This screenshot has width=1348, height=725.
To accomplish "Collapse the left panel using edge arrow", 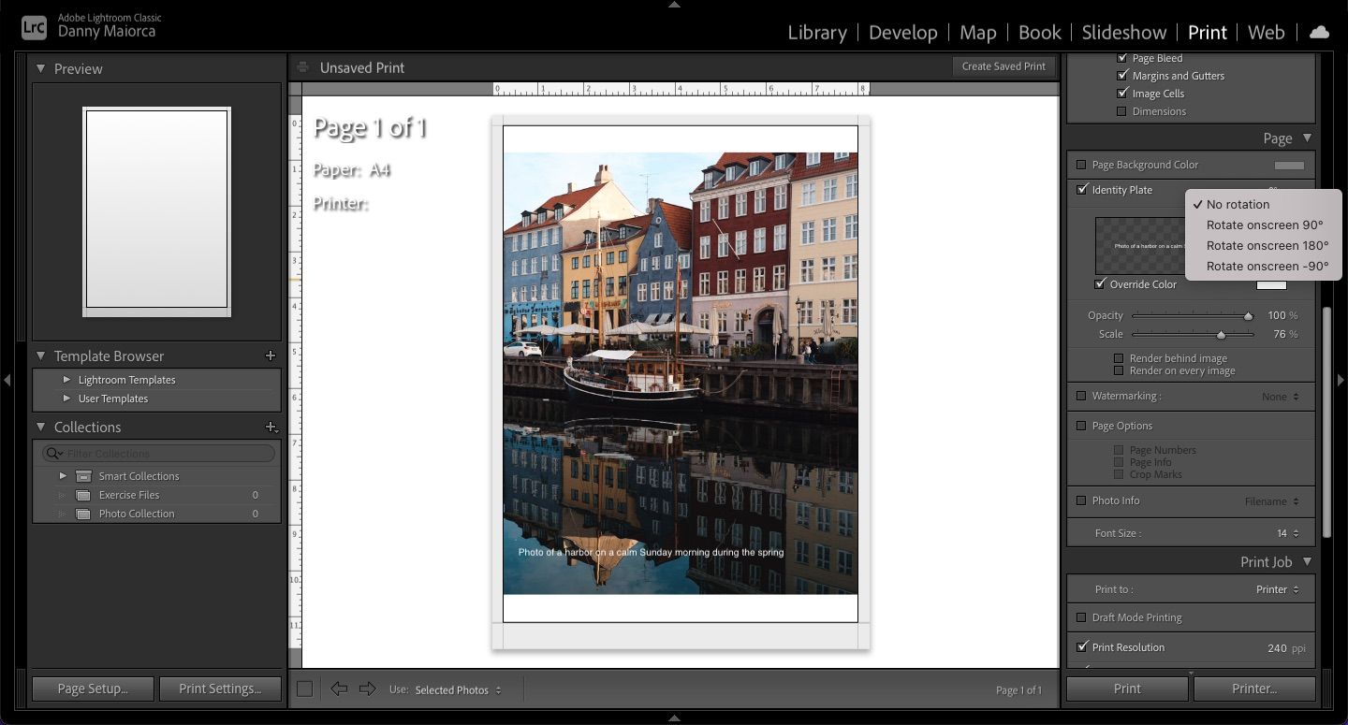I will point(7,380).
